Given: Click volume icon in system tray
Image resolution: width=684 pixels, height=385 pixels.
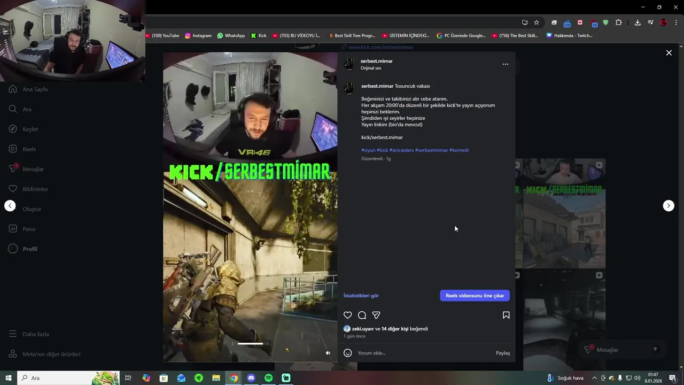Looking at the screenshot, I should point(638,378).
